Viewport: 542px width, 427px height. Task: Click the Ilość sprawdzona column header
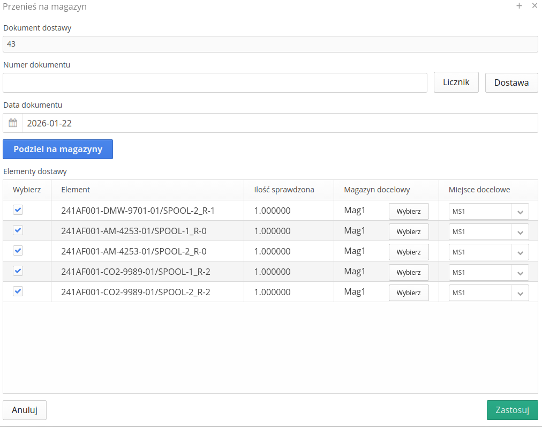pos(284,190)
